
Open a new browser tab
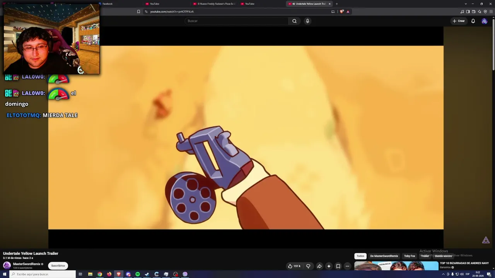(336, 4)
